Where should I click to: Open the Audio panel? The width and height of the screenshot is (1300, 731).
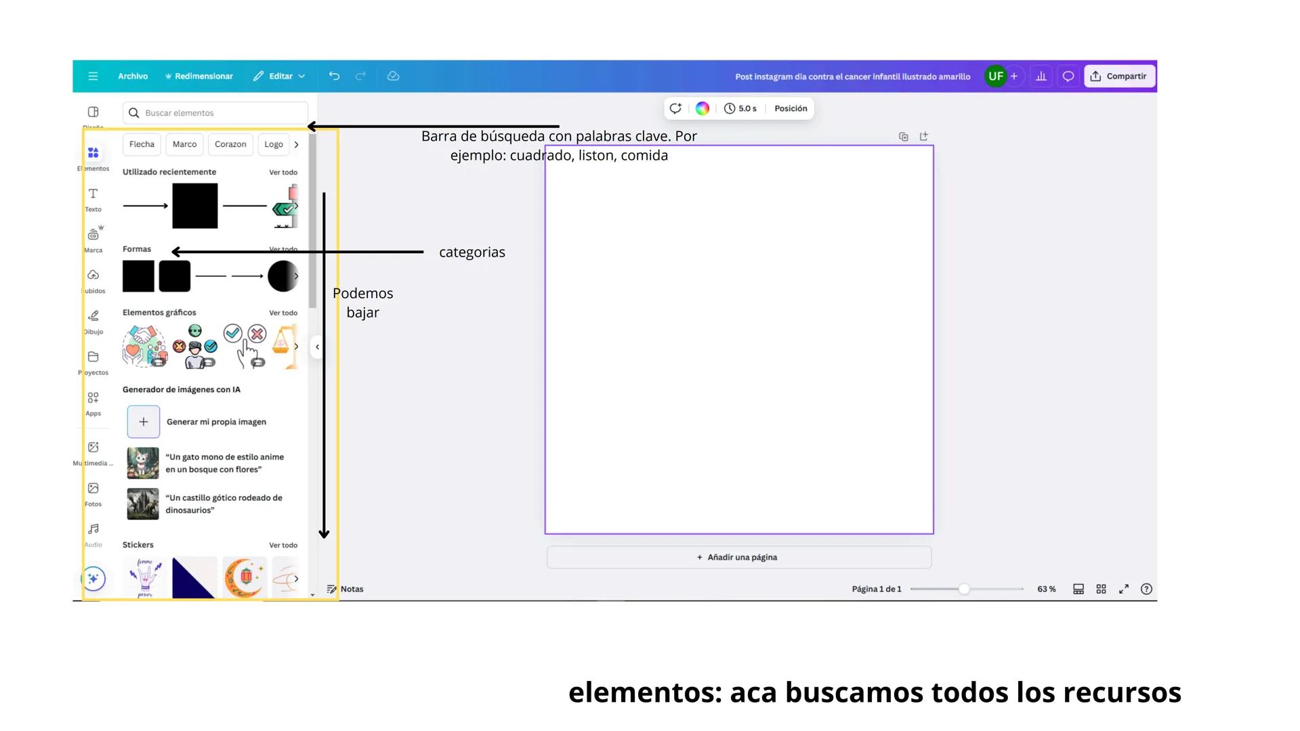93,534
